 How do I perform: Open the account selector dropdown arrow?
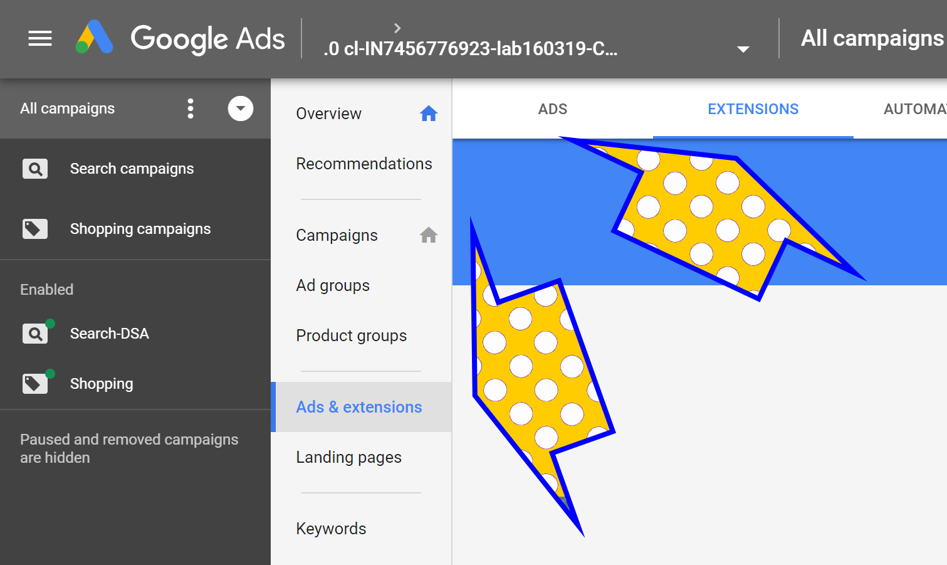coord(743,48)
